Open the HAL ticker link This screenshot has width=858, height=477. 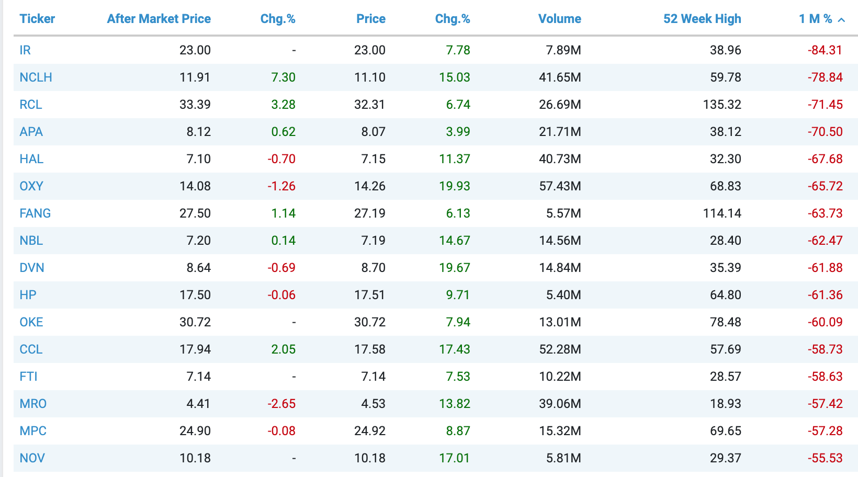pos(31,159)
